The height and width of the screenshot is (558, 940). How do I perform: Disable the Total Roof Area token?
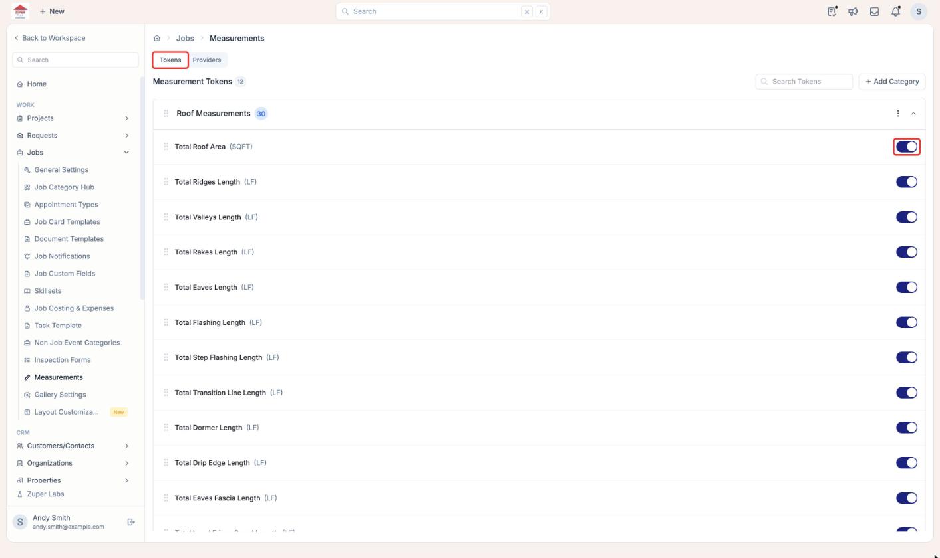907,147
